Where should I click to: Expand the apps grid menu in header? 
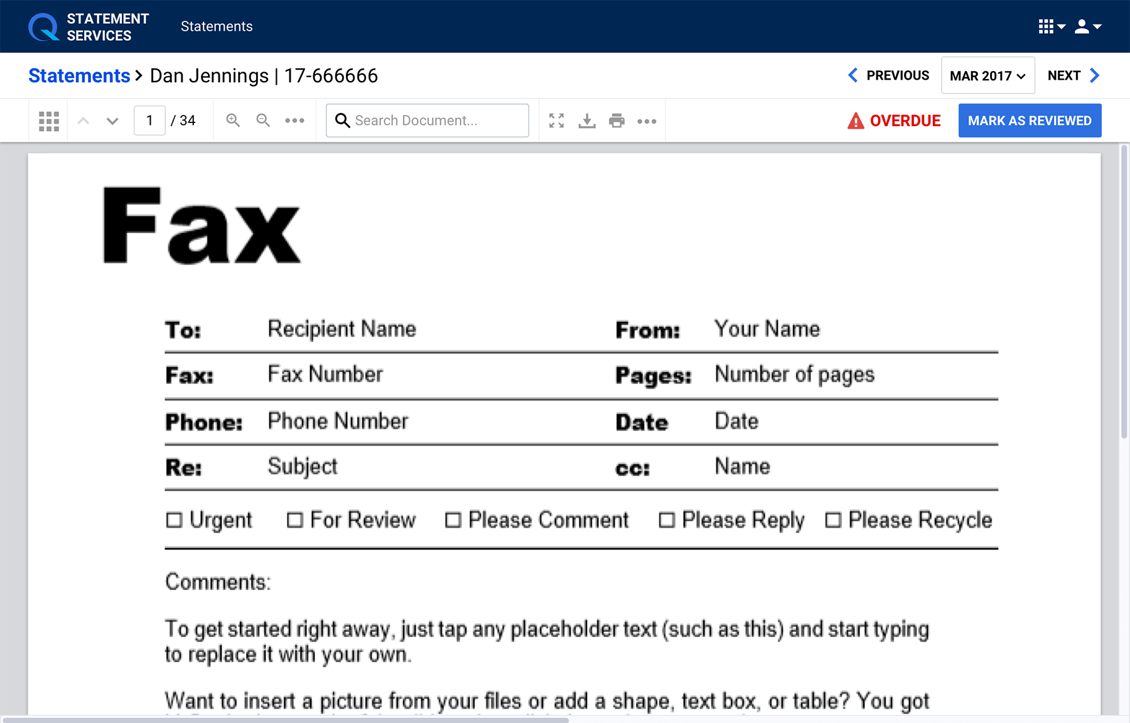click(1052, 26)
